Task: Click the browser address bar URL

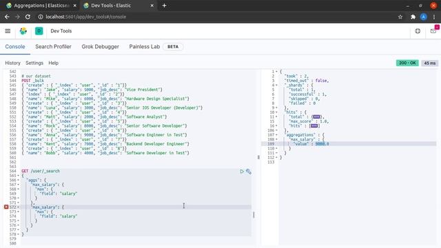Action: click(x=85, y=17)
